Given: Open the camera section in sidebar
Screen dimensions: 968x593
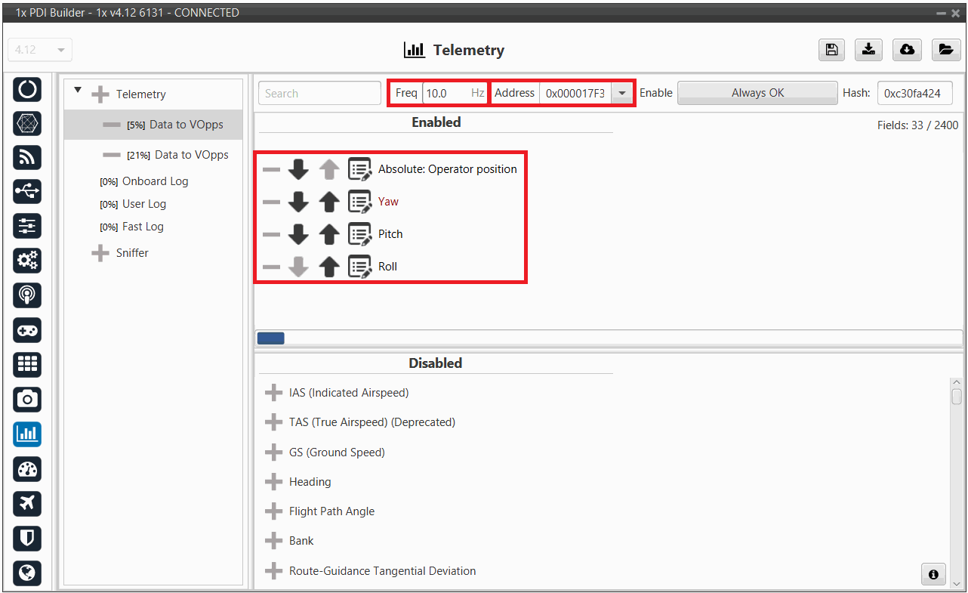Looking at the screenshot, I should [x=27, y=399].
